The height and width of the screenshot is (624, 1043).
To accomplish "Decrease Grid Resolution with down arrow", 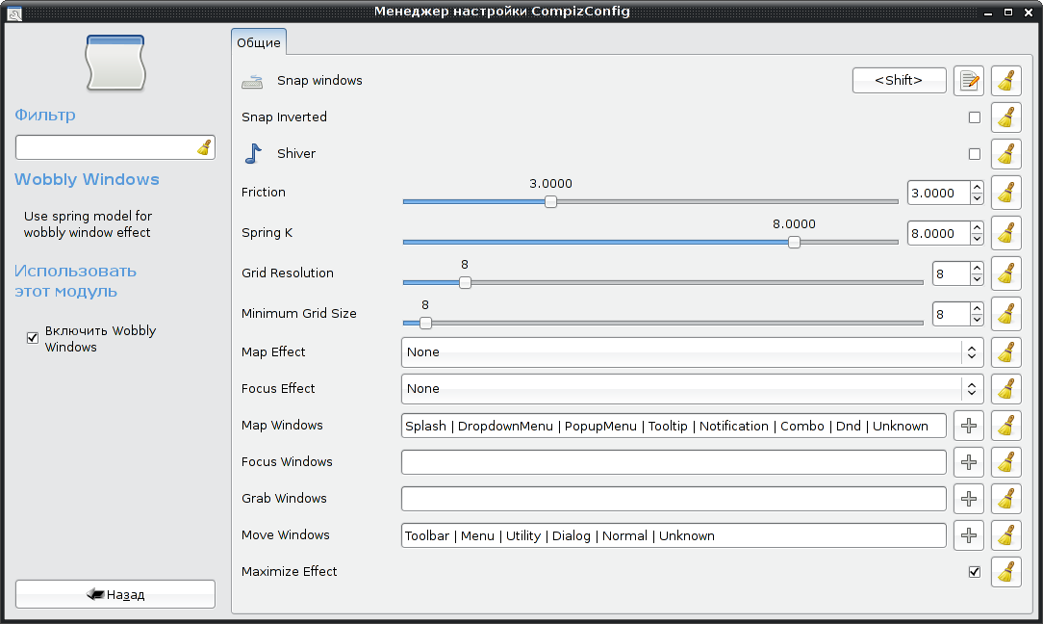I will [x=977, y=279].
